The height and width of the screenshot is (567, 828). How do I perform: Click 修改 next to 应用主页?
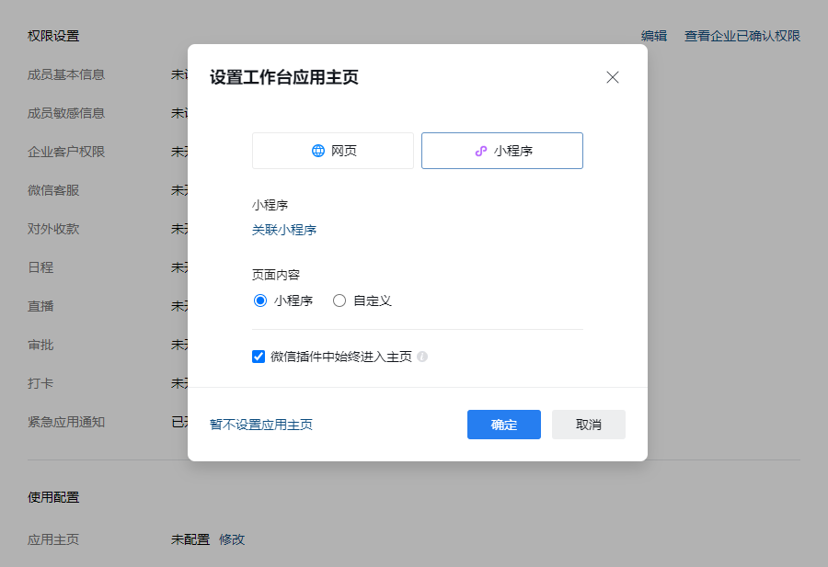[232, 539]
